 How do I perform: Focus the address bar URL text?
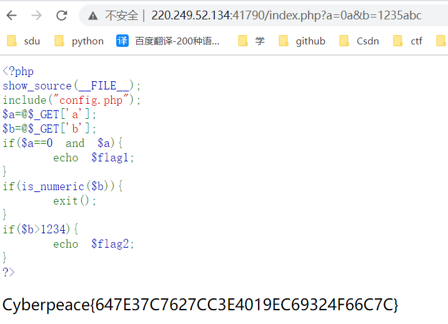[286, 16]
